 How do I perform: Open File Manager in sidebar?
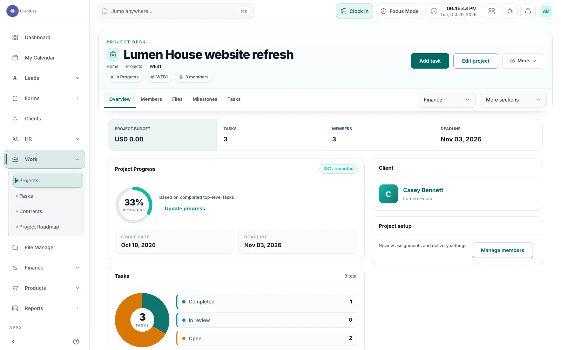[x=45, y=247]
